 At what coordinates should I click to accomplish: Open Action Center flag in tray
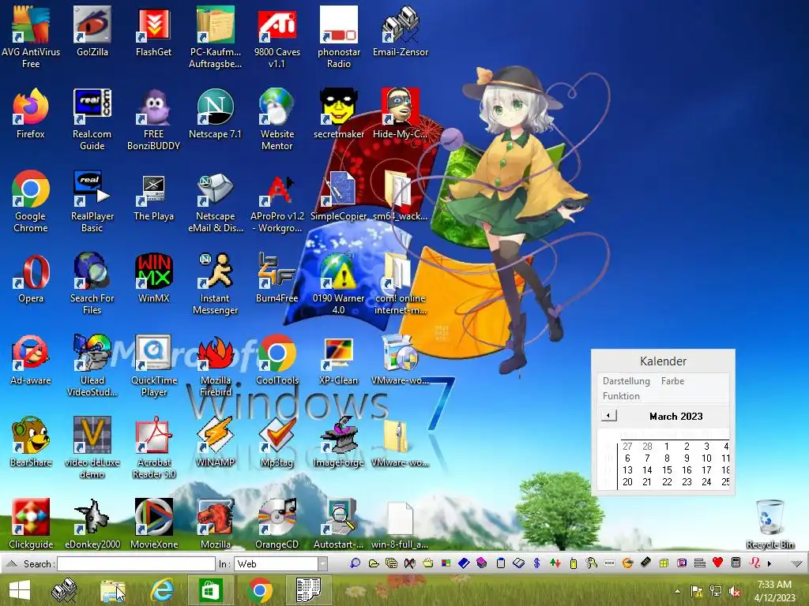pos(697,591)
